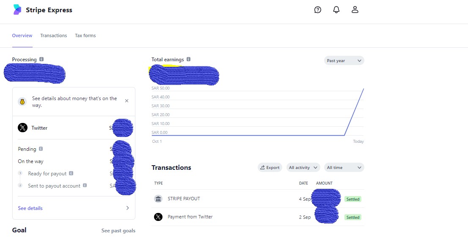Open the See details link

30,208
